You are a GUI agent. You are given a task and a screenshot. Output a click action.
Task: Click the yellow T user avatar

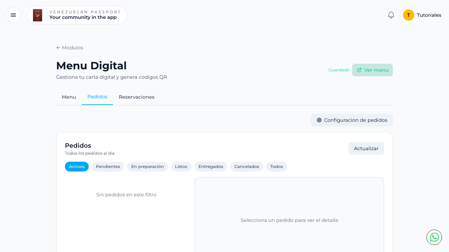click(x=409, y=15)
